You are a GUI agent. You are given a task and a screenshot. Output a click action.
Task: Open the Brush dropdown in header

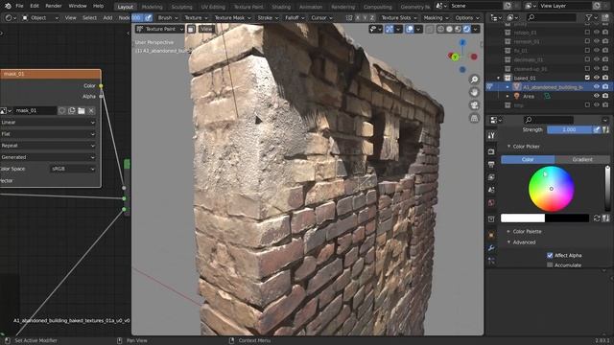point(168,17)
